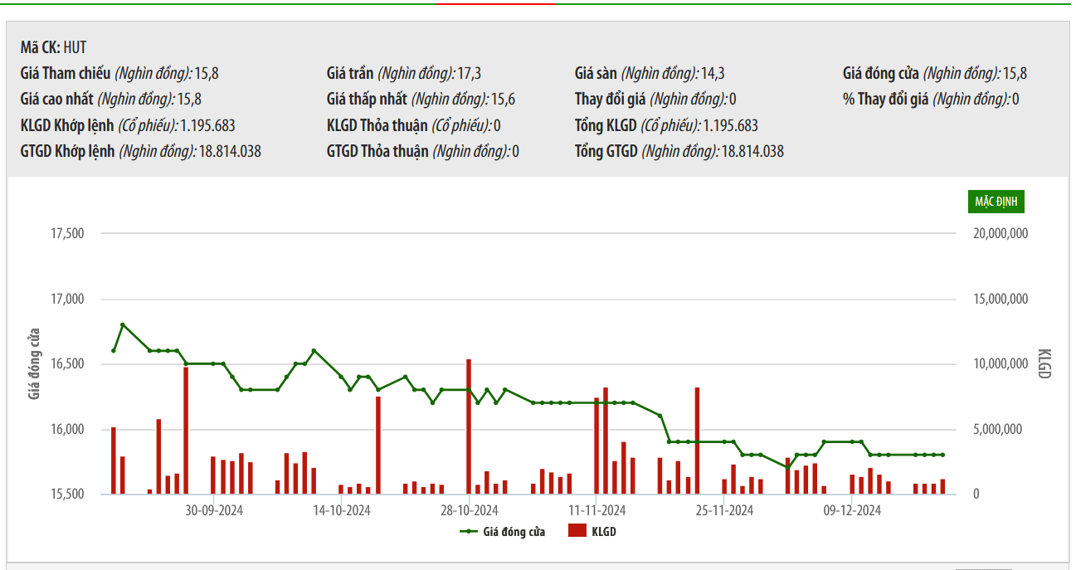
Task: Click the Mã CK: HUT stock code text
Action: 53,47
